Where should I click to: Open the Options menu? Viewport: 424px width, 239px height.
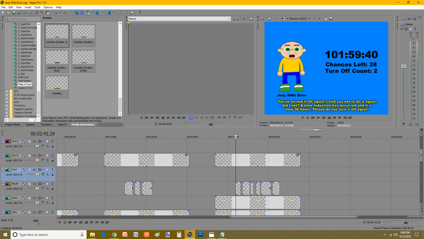click(x=48, y=7)
